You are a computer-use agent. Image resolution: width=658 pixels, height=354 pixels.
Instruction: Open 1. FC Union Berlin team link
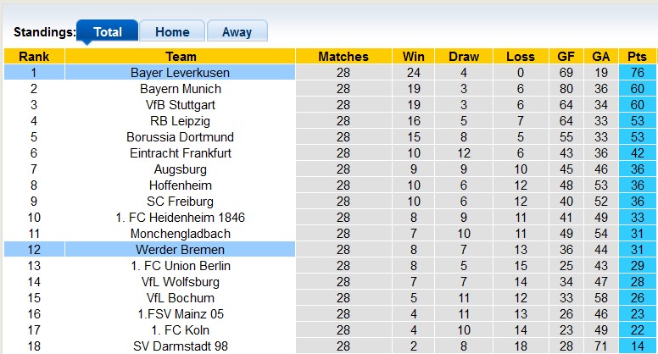click(x=180, y=266)
